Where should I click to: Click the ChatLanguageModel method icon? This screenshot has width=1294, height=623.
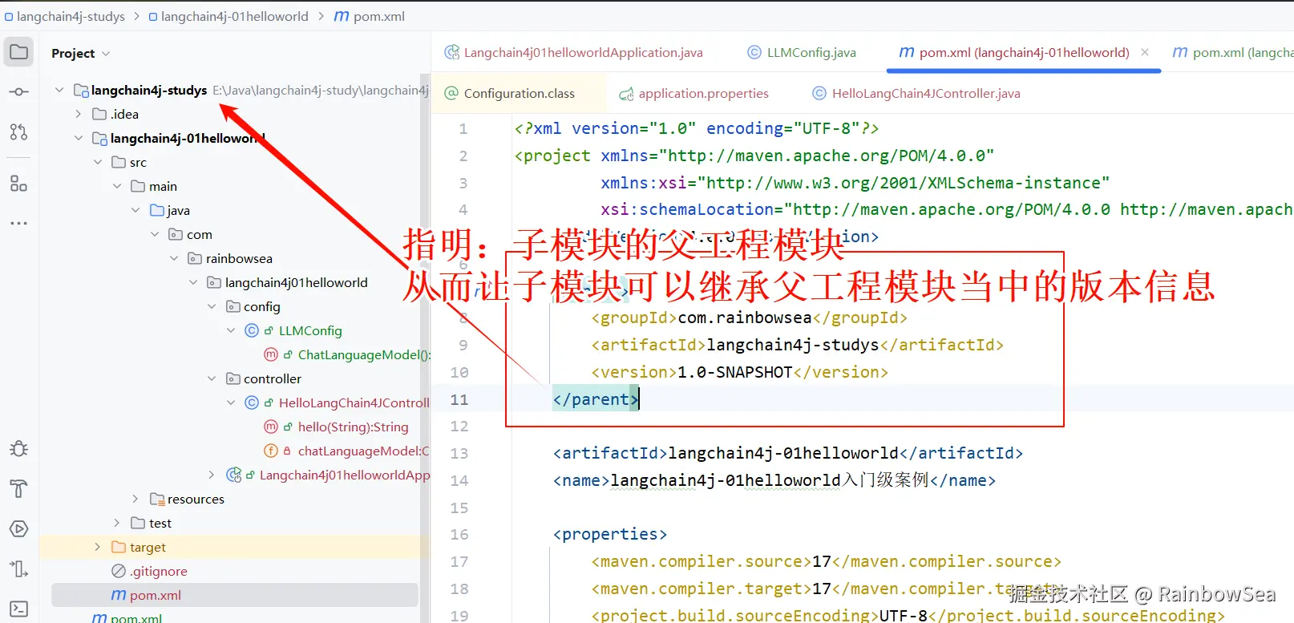271,354
